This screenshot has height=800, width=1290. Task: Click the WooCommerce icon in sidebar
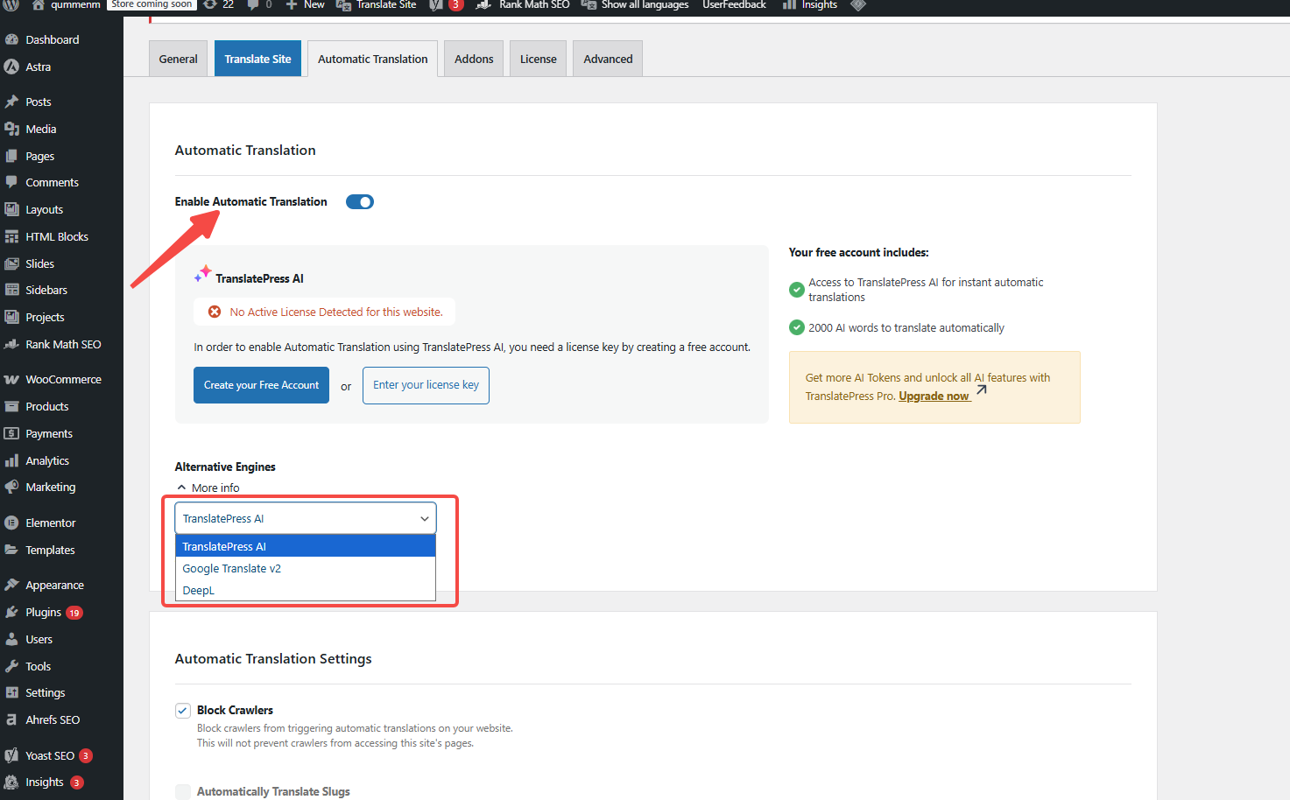11,380
